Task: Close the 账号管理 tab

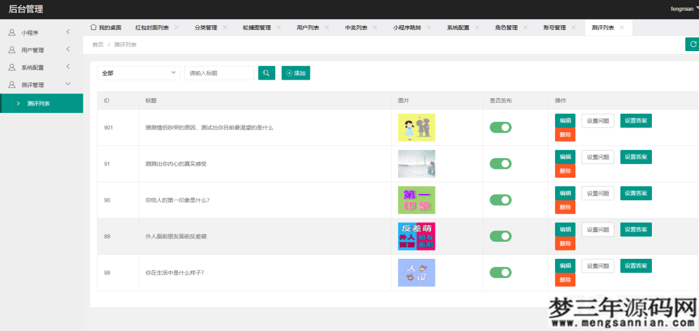Action: pos(573,27)
